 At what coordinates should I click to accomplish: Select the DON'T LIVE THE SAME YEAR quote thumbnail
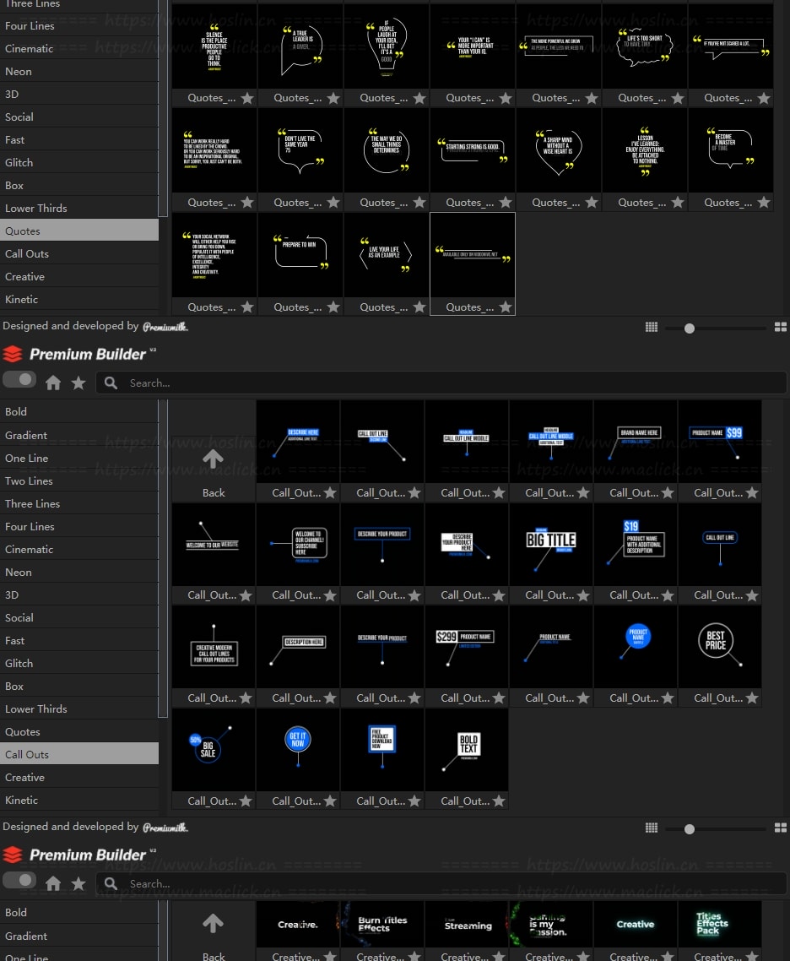tap(300, 151)
